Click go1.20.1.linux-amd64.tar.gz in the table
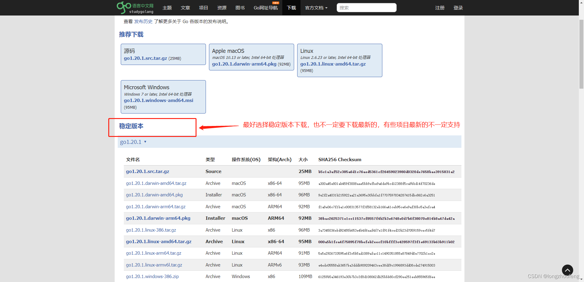The height and width of the screenshot is (282, 584). coord(159,241)
